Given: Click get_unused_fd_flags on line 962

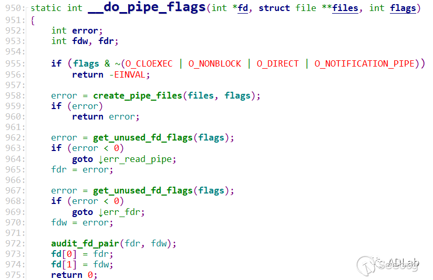Looking at the screenshot, I should (x=143, y=137).
